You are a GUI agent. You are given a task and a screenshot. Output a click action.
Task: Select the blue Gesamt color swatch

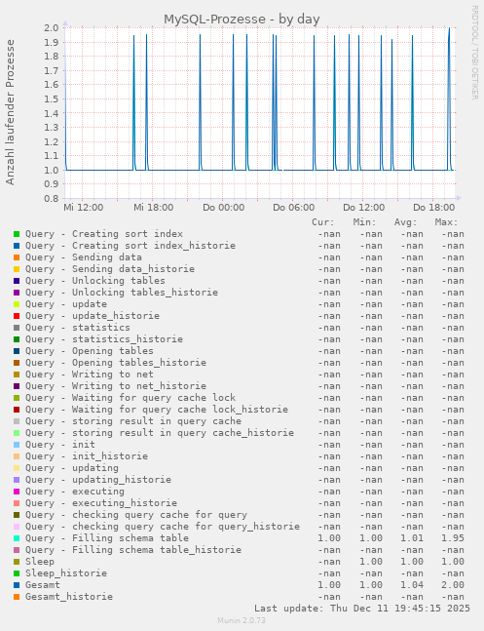click(x=17, y=585)
